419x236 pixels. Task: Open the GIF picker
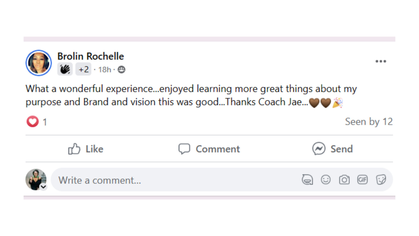coord(363,180)
